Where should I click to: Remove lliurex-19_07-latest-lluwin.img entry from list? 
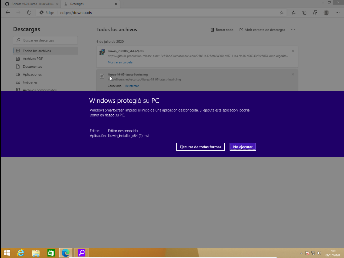[x=293, y=74]
